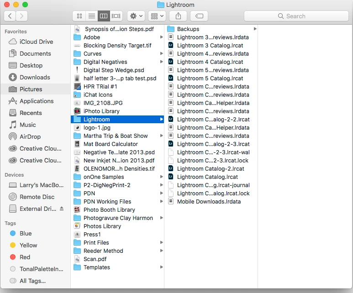Open Recents in the sidebar
The image size is (353, 293).
tap(35, 113)
